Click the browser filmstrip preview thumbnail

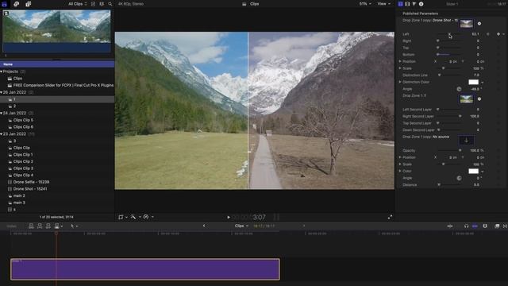tap(56, 31)
